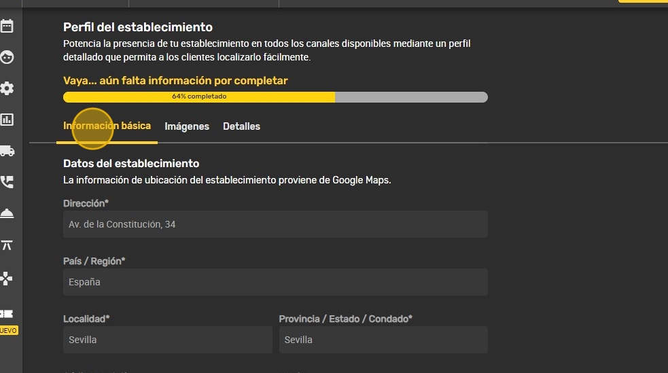Click the customer face icon in sidebar
Screen dimensions: 668x373
click(x=7, y=58)
